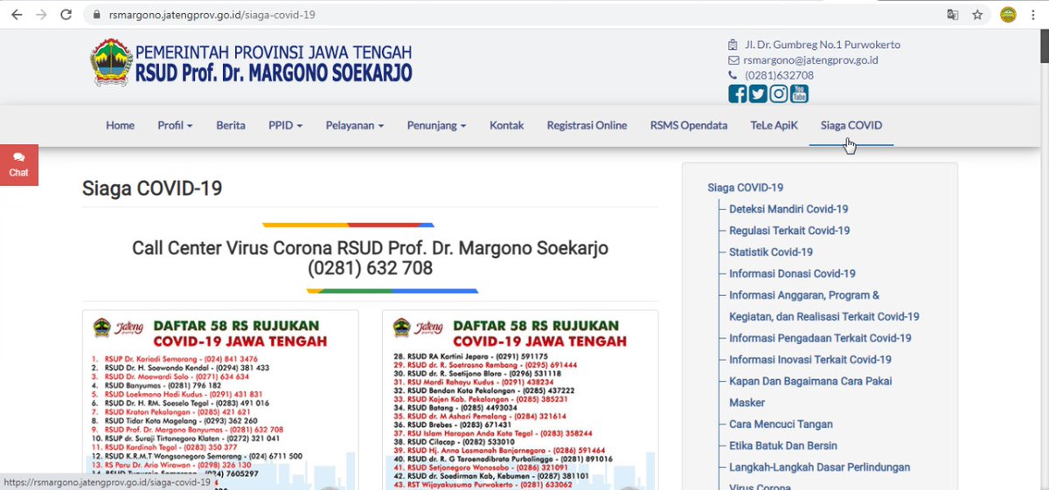
Task: Click phone number (0281)632708 in header
Action: click(779, 76)
